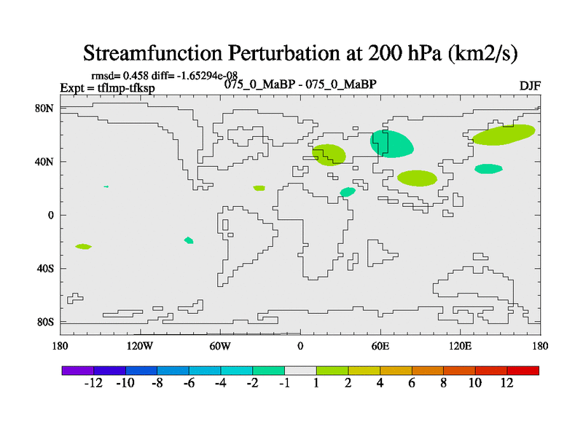This screenshot has width=583, height=437.
Task: Click the plot title 'Streamfunction Perturbation at 200 hPa'
Action: click(300, 53)
